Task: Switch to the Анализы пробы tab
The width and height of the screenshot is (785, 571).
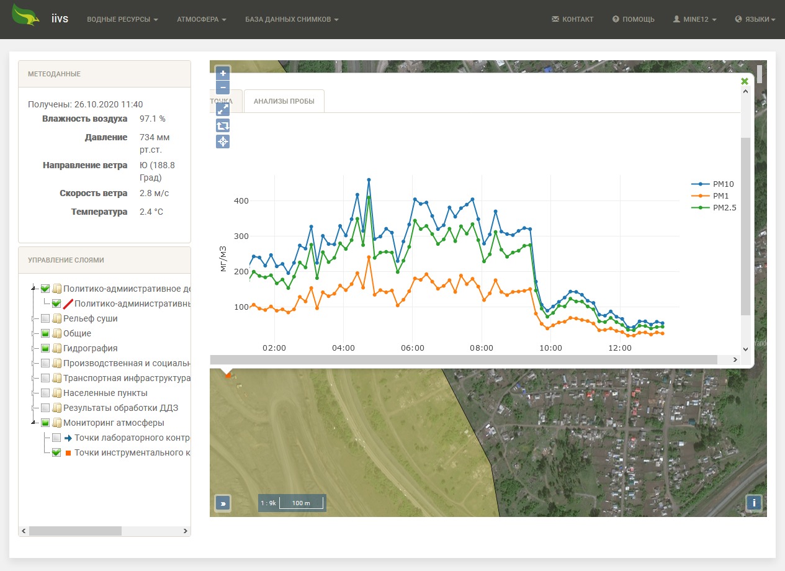Action: [284, 101]
